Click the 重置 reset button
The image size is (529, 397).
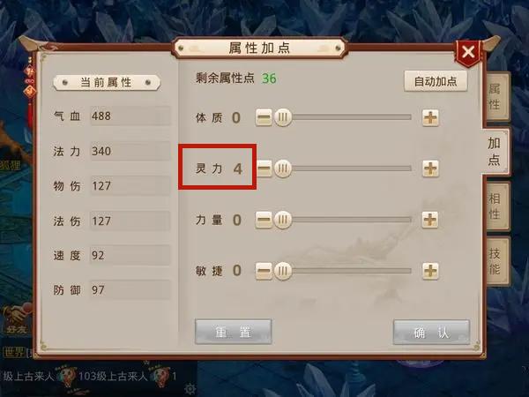tap(234, 332)
